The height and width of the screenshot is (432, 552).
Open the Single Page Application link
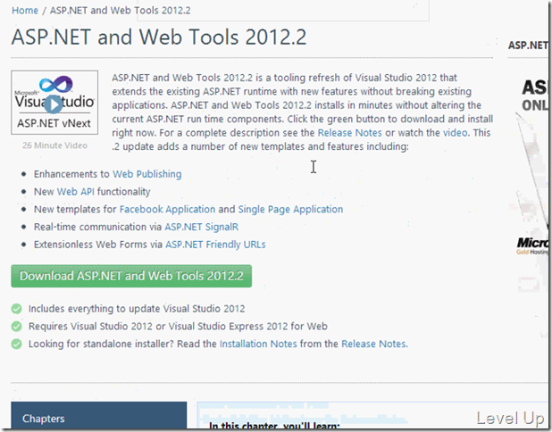click(x=290, y=209)
